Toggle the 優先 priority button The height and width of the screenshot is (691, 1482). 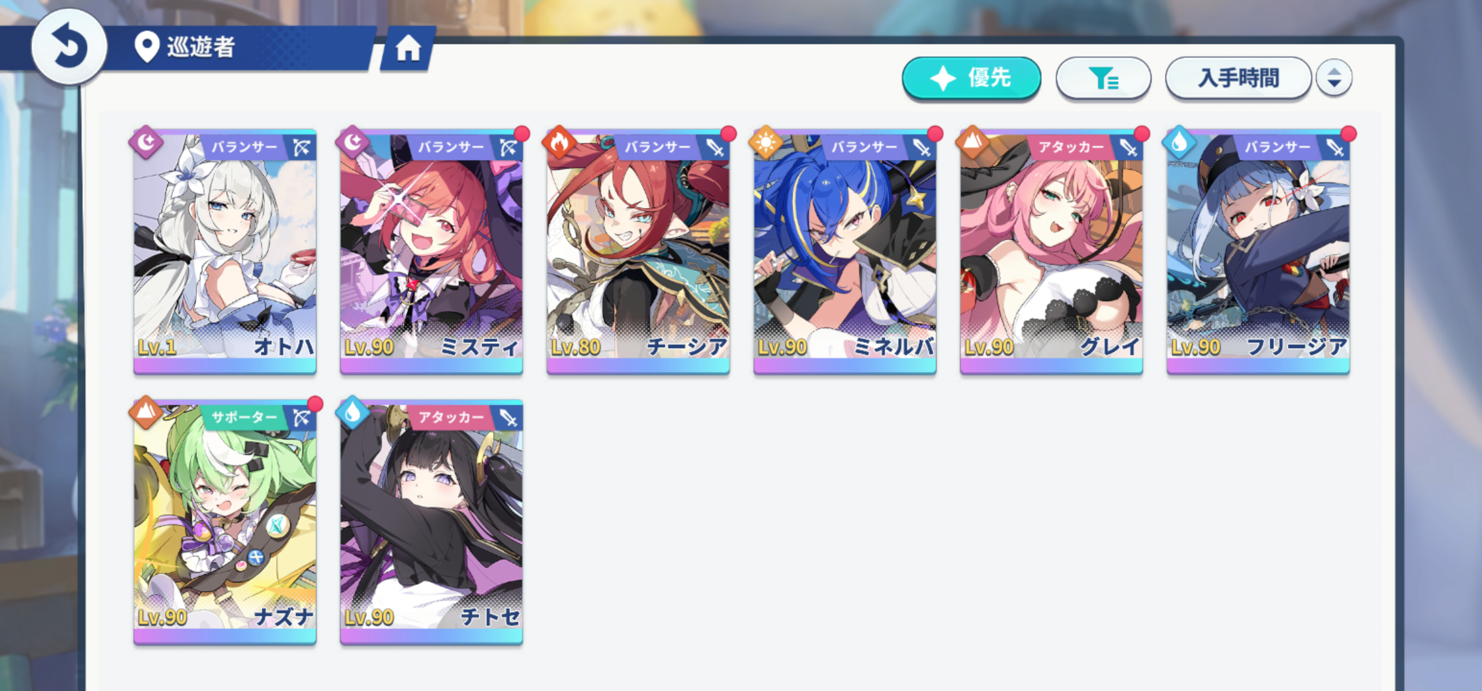(x=971, y=78)
